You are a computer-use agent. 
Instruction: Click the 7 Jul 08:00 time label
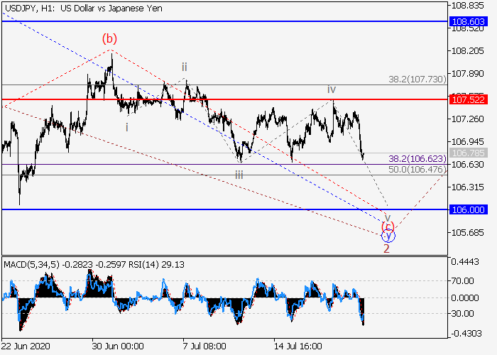click(x=205, y=347)
